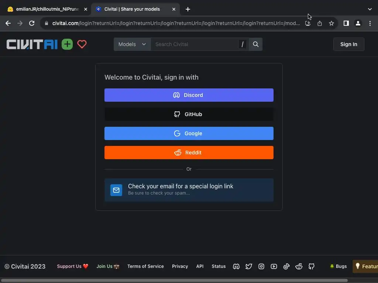Close the emilianJR/chilloutmix tab
The image size is (378, 283).
pos(86,9)
